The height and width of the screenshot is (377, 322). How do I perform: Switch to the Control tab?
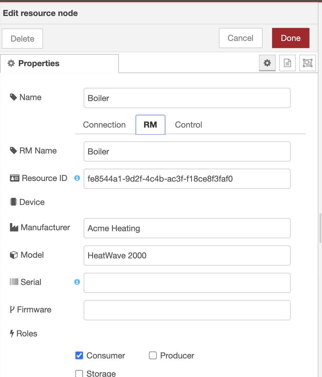[x=188, y=125]
